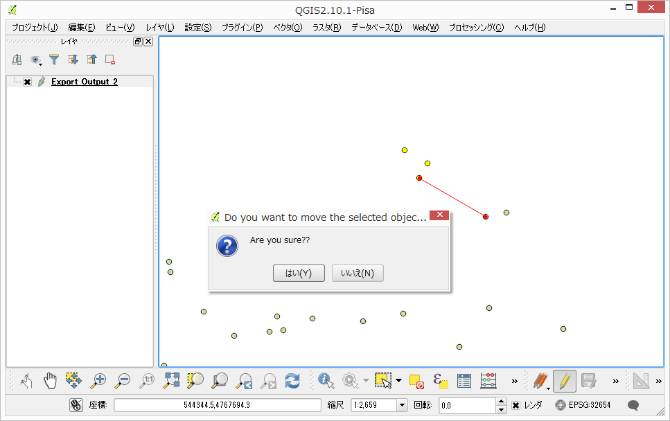Open the 縮尺 scale dropdown arrow
Screen dimensions: 670x421
click(x=402, y=405)
